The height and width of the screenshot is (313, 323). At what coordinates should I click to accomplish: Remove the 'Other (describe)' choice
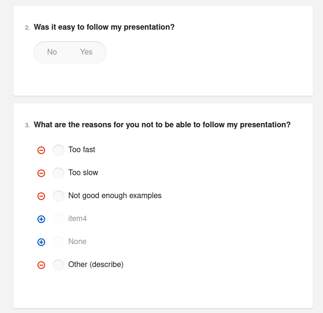click(41, 265)
